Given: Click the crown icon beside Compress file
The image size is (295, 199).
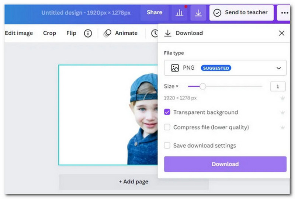Looking at the screenshot, I should tap(282, 128).
